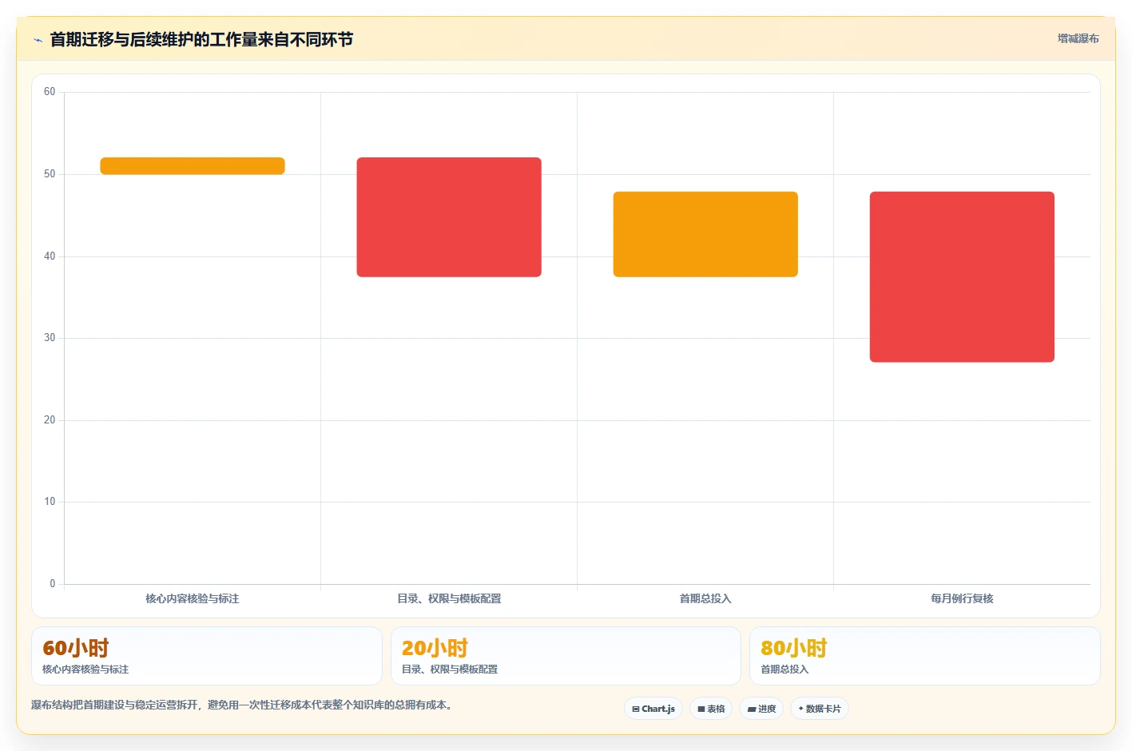Image resolution: width=1132 pixels, height=751 pixels.
Task: Click the red 每月例行复核 bar
Action: (962, 277)
